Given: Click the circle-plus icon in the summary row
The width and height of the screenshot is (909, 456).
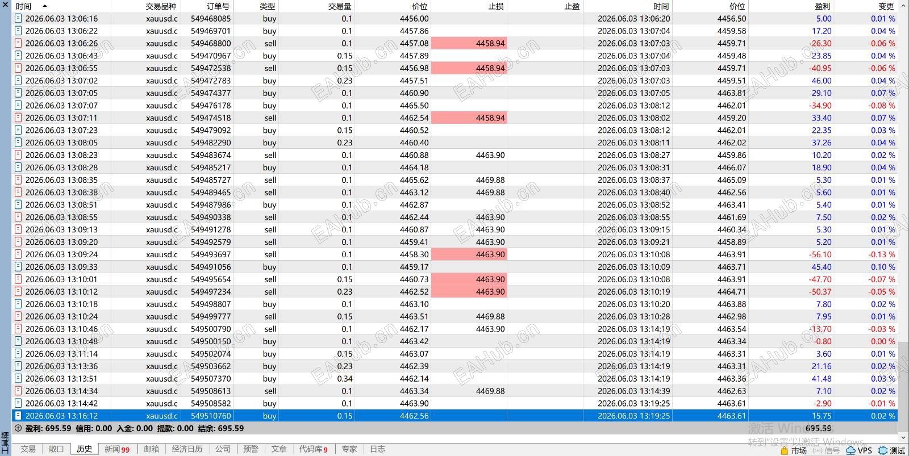Looking at the screenshot, I should 18,428.
